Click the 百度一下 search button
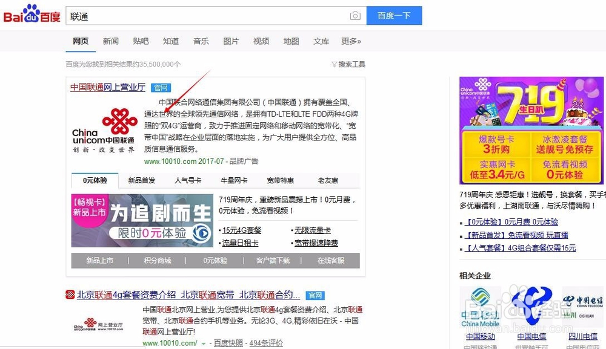 point(395,16)
